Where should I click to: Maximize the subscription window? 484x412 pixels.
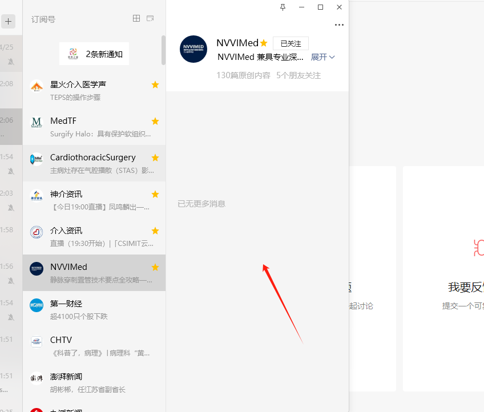(x=320, y=7)
